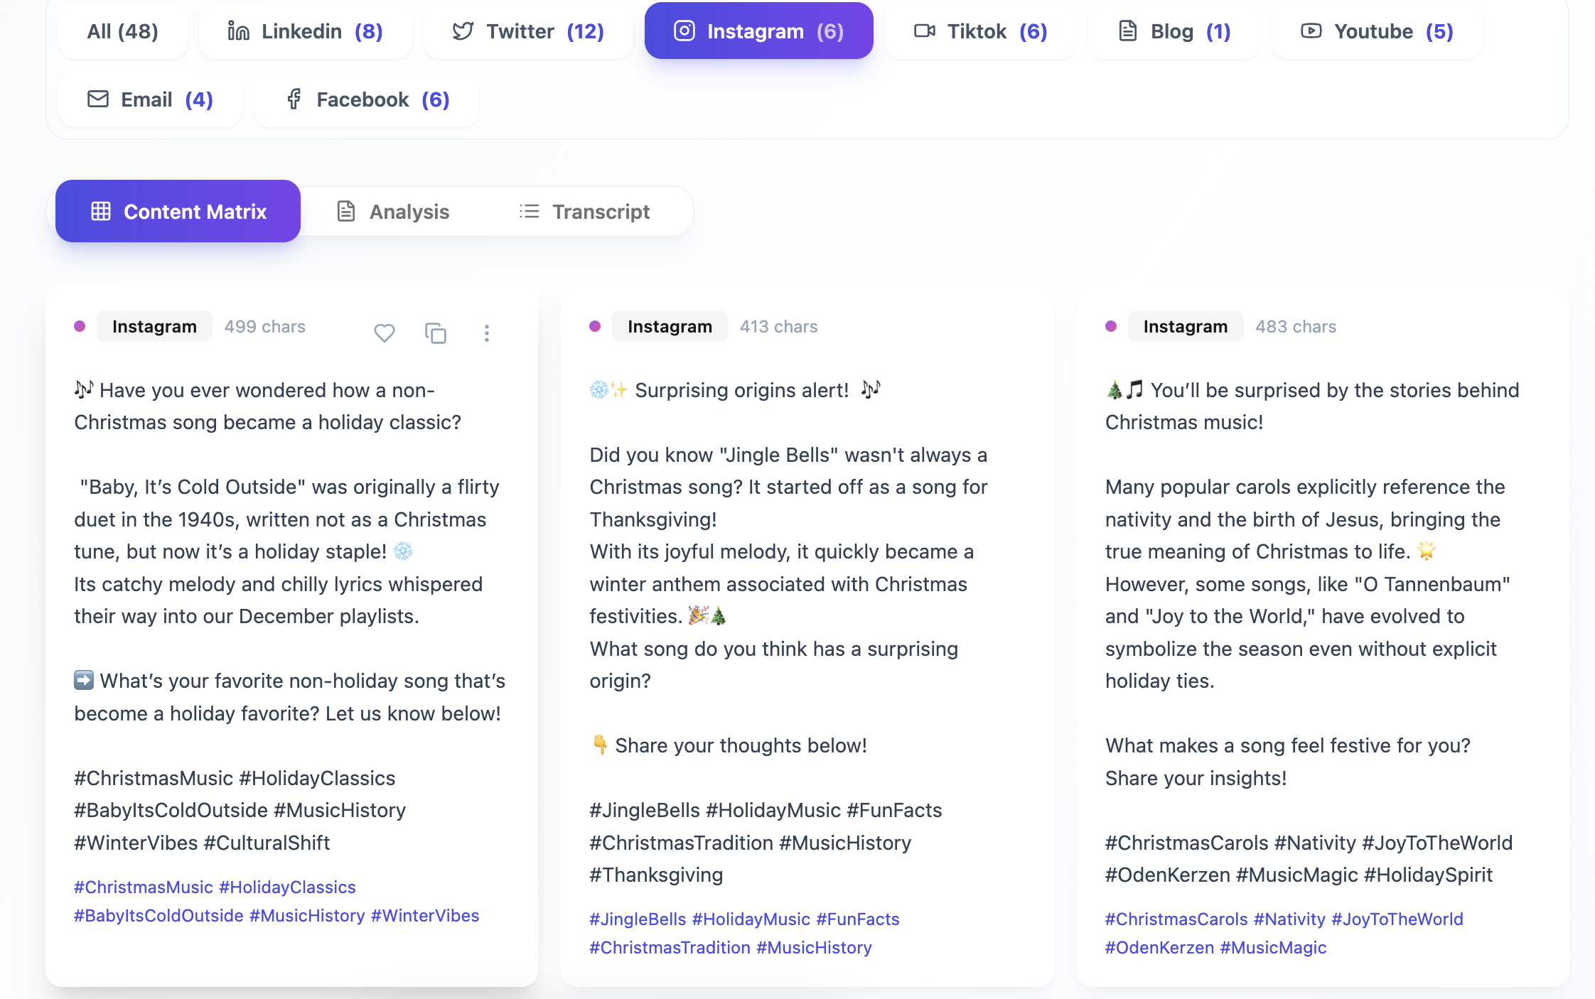Click the #JingleBells blue hashtag link

[638, 919]
